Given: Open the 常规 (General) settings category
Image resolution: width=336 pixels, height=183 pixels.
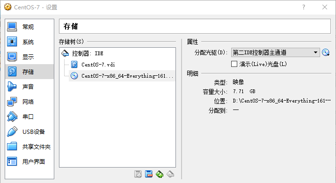Looking at the screenshot, I should [x=29, y=27].
